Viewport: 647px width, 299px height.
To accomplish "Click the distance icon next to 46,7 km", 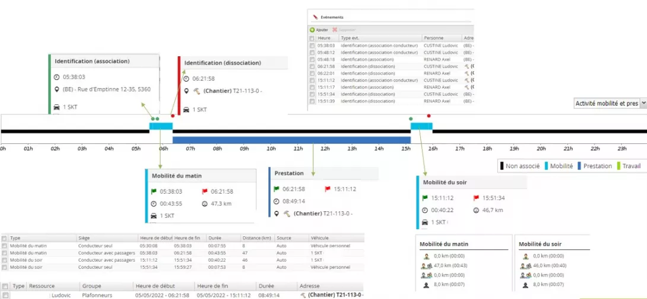I will click(476, 210).
